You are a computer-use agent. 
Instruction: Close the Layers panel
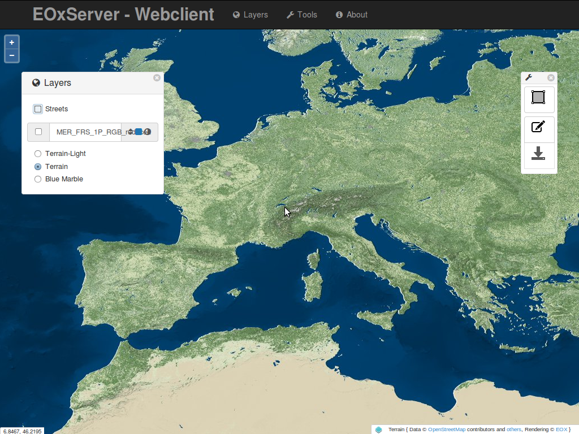tap(157, 77)
